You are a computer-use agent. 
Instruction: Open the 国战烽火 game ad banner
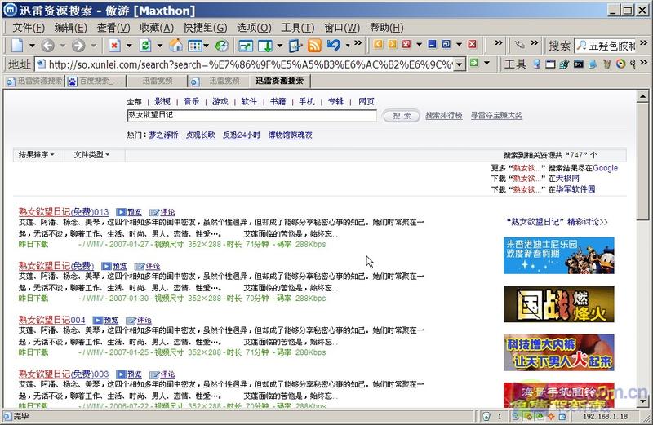pyautogui.click(x=559, y=304)
